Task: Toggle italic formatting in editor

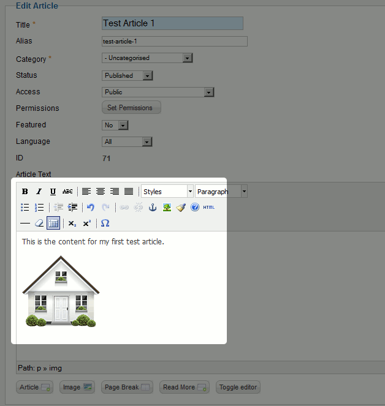Action: click(x=39, y=192)
